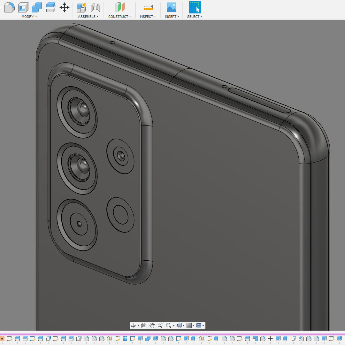Open the SELECT dropdown menu
The height and width of the screenshot is (345, 345).
point(195,17)
